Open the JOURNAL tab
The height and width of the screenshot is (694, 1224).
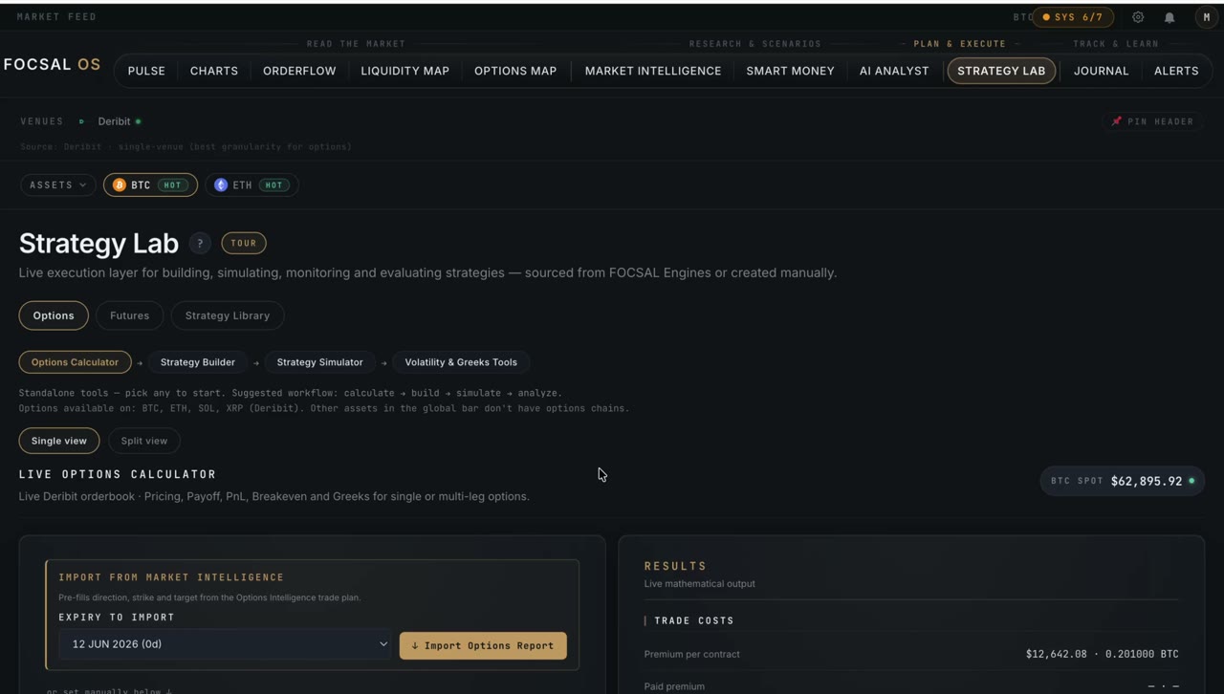(x=1101, y=71)
